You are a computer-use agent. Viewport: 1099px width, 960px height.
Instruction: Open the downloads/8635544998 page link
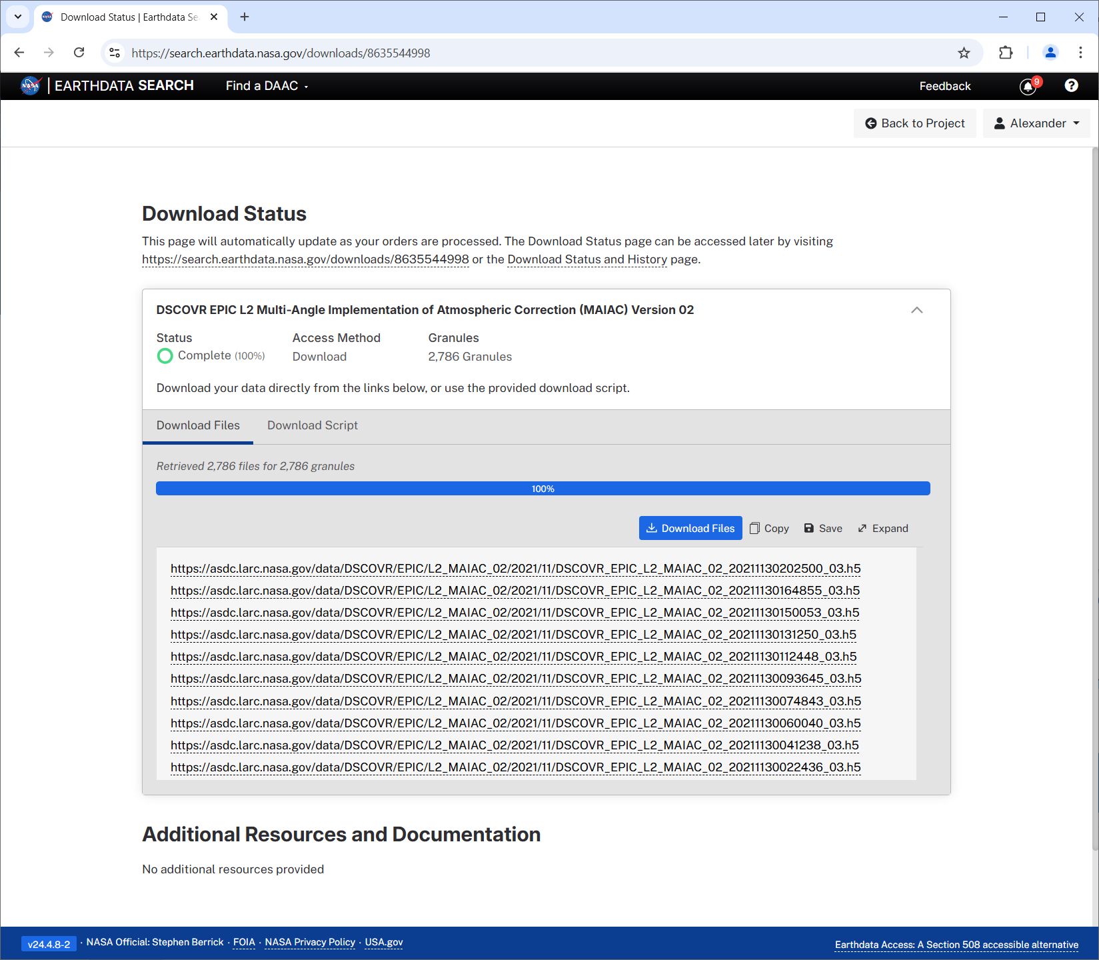point(305,259)
